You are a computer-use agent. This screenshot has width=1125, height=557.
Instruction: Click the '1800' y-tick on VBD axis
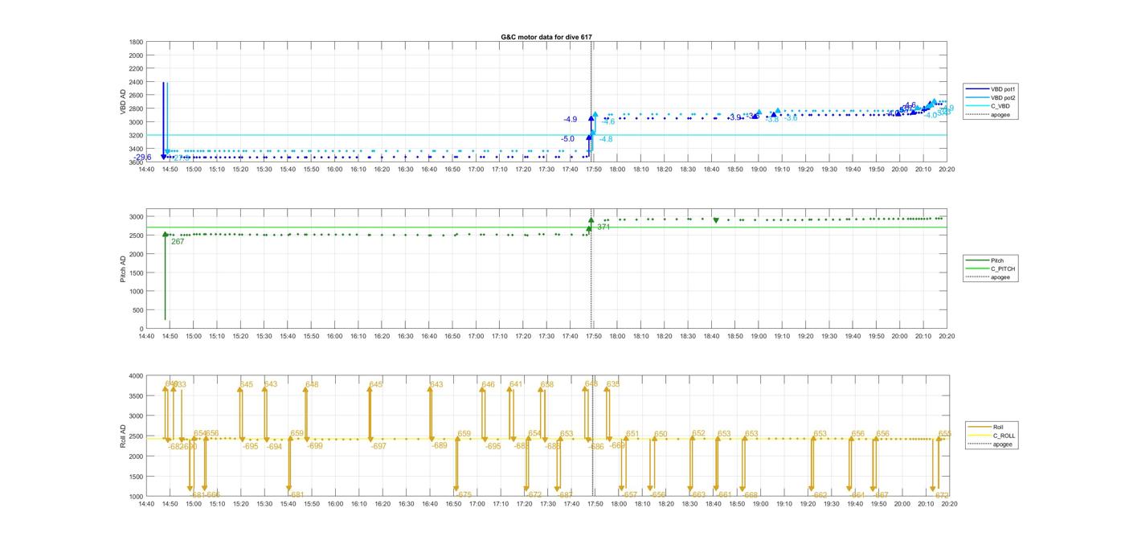pos(136,42)
